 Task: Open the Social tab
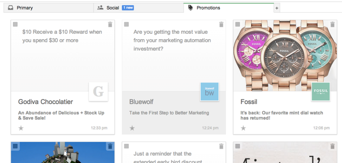(112, 8)
